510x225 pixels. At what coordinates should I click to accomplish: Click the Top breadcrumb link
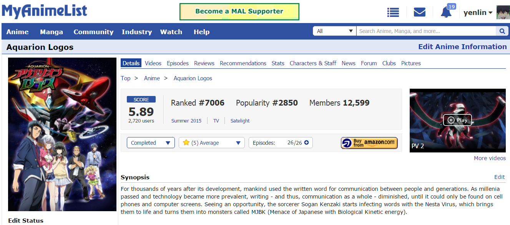coord(126,78)
